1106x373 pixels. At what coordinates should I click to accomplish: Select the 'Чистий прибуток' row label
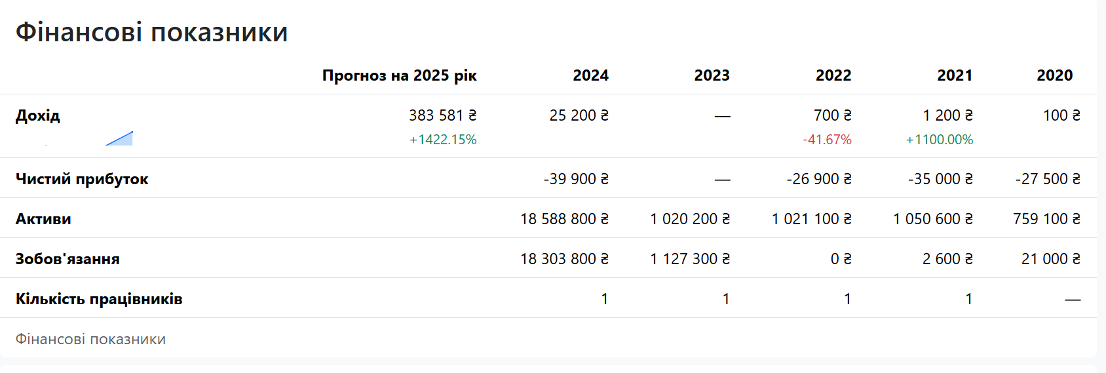point(82,179)
